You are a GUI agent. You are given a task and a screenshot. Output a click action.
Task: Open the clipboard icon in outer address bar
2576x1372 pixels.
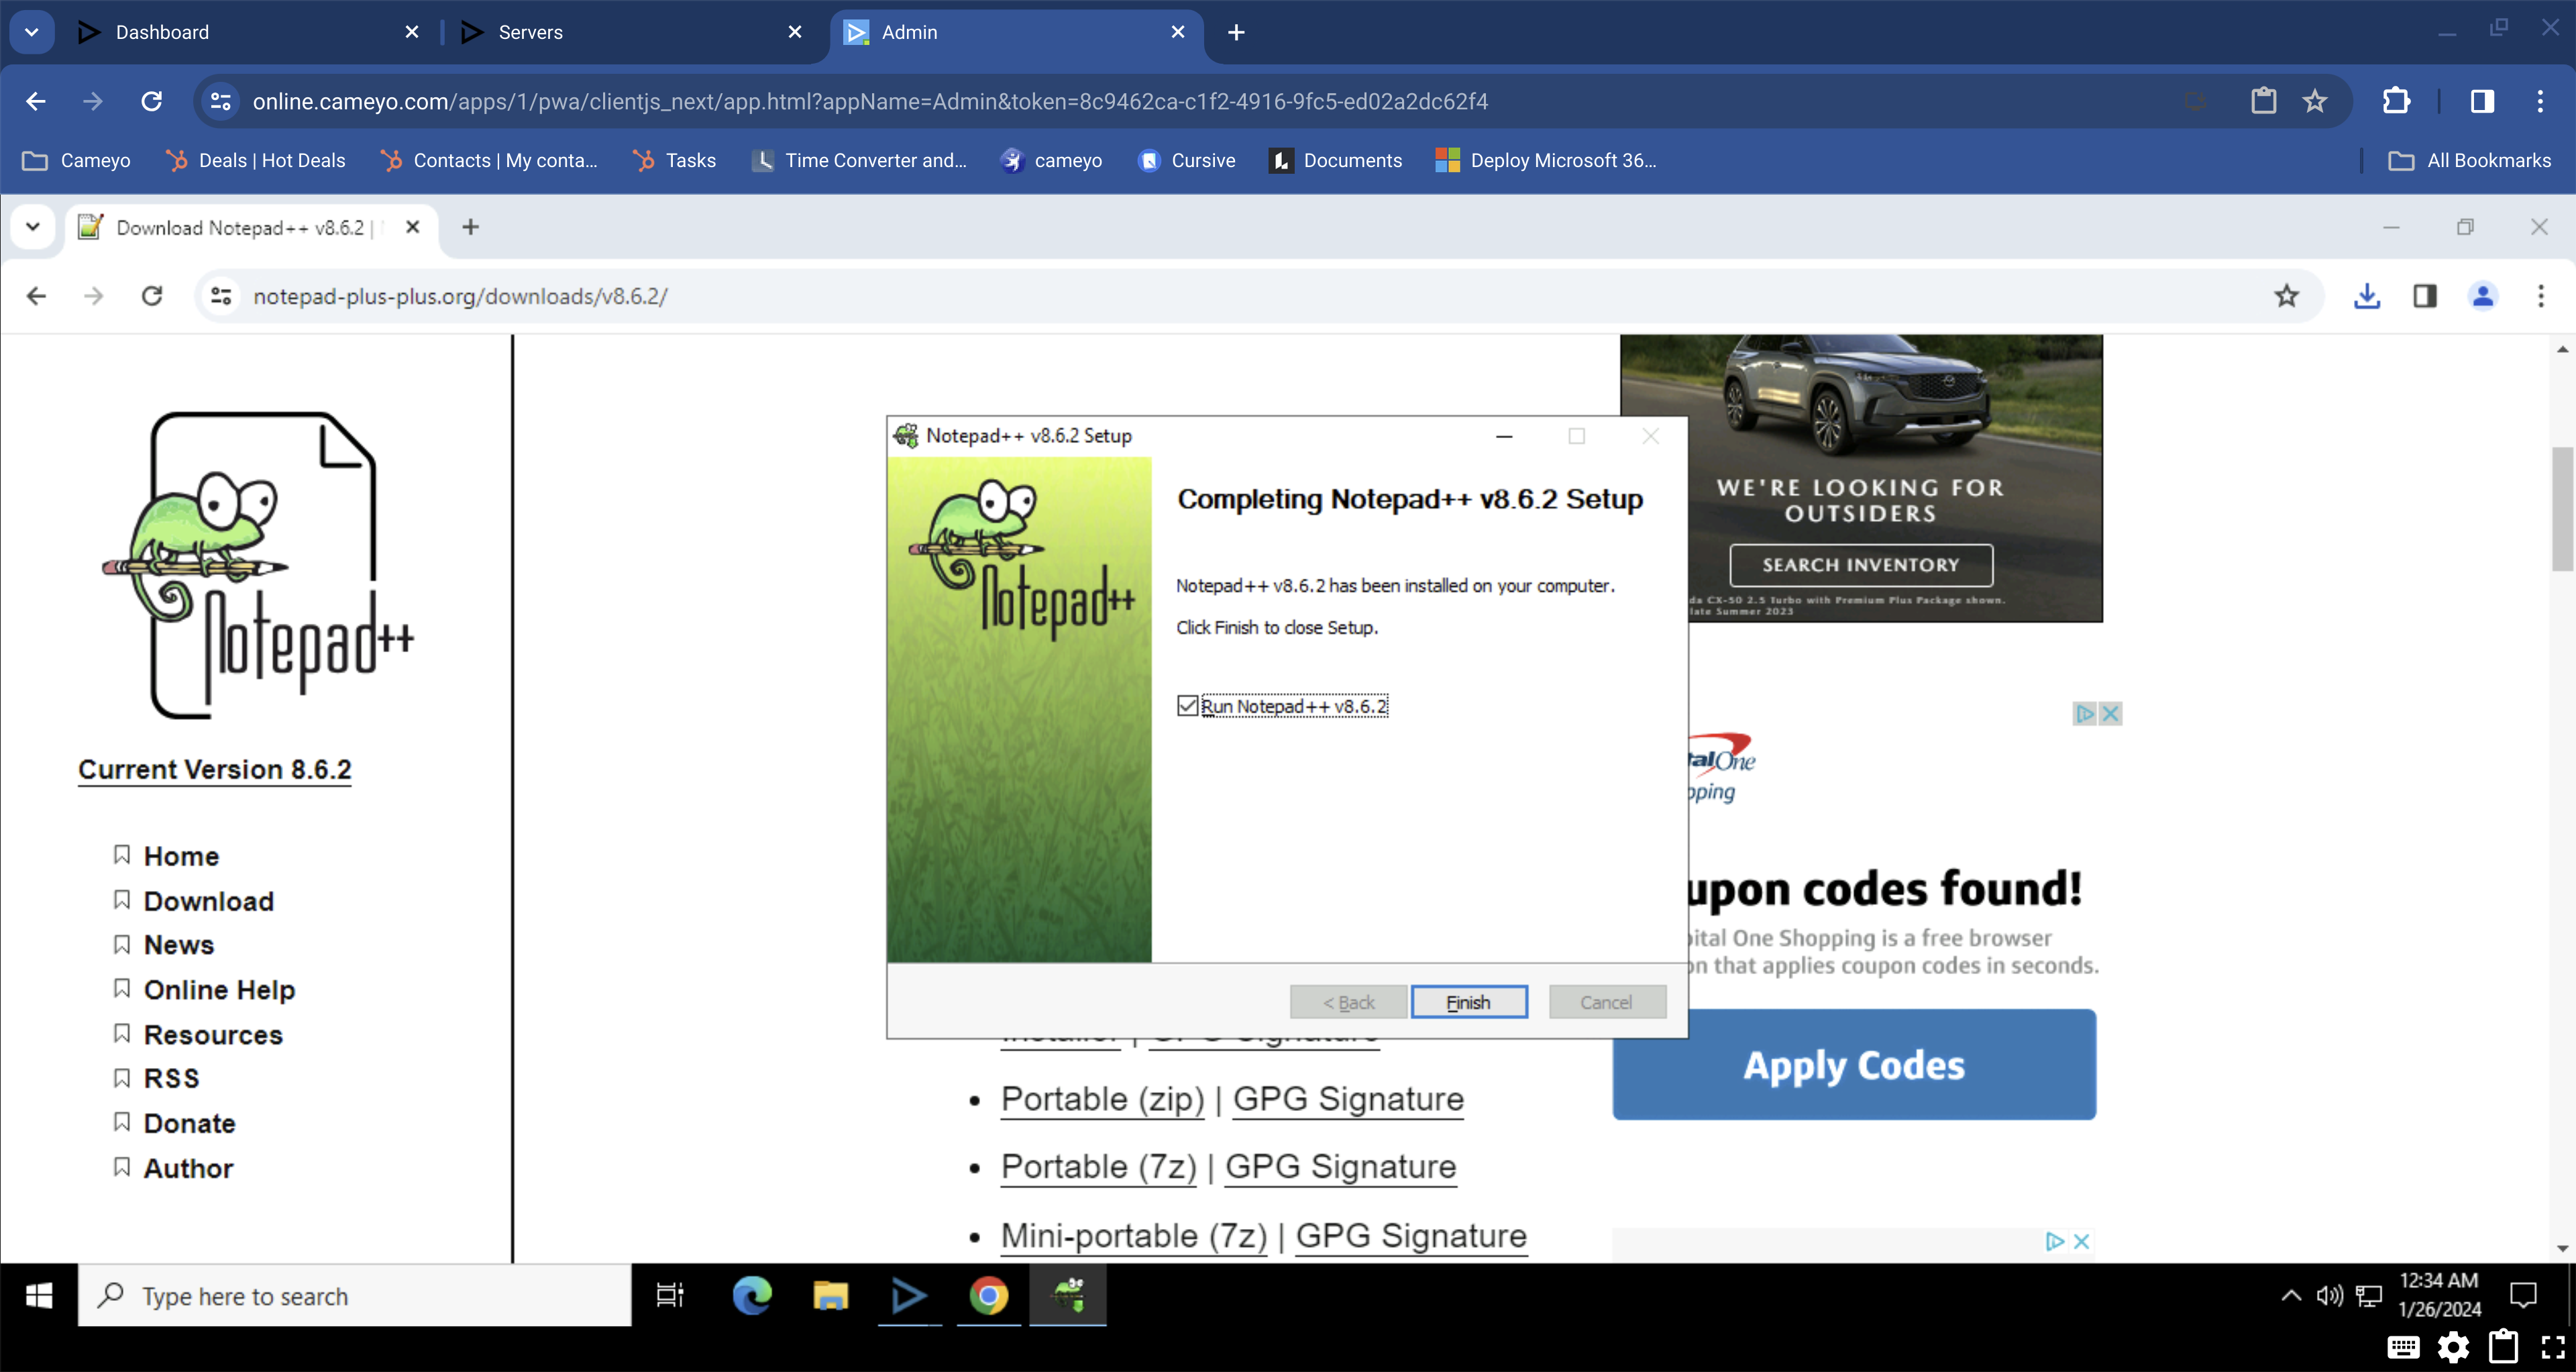(x=2264, y=101)
